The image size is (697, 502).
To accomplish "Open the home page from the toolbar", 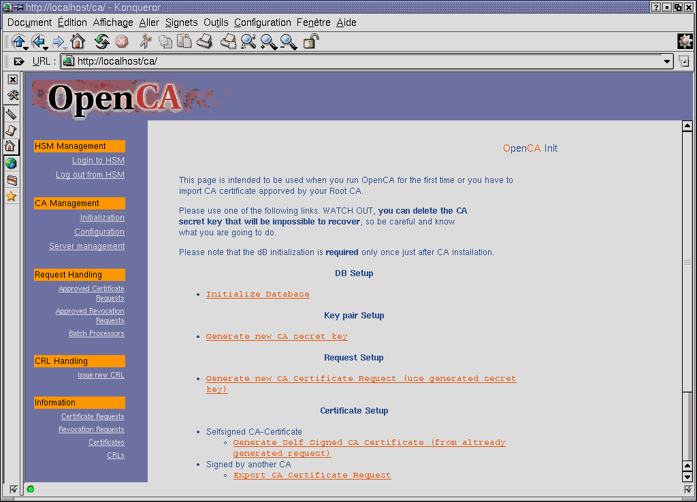I will coord(78,41).
